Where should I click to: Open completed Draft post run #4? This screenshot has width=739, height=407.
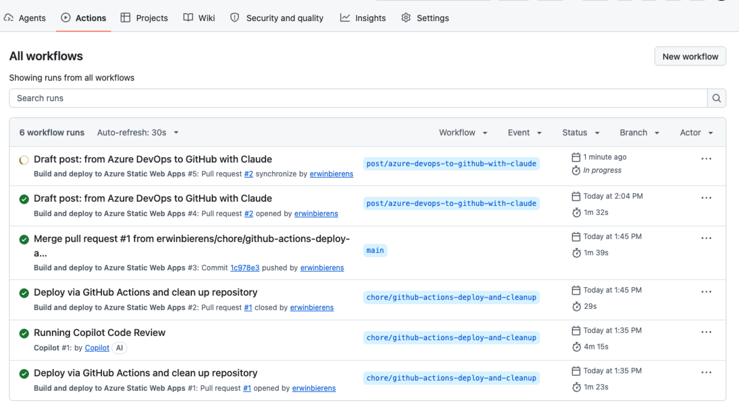pyautogui.click(x=153, y=199)
